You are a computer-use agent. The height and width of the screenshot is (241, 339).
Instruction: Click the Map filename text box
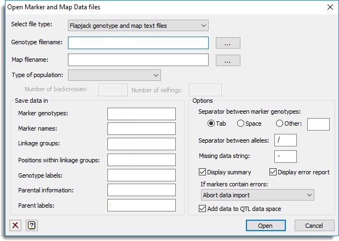tap(138, 60)
